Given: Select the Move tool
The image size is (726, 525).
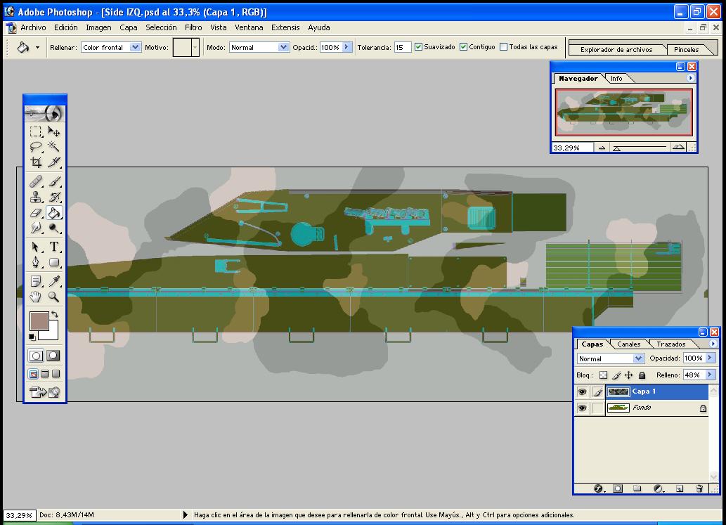Looking at the screenshot, I should tap(53, 131).
